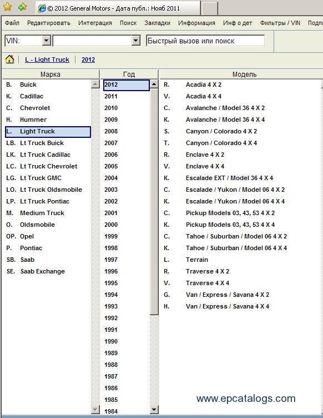Select the General Motors browser tab
323x418 pixels.
[x=118, y=8]
